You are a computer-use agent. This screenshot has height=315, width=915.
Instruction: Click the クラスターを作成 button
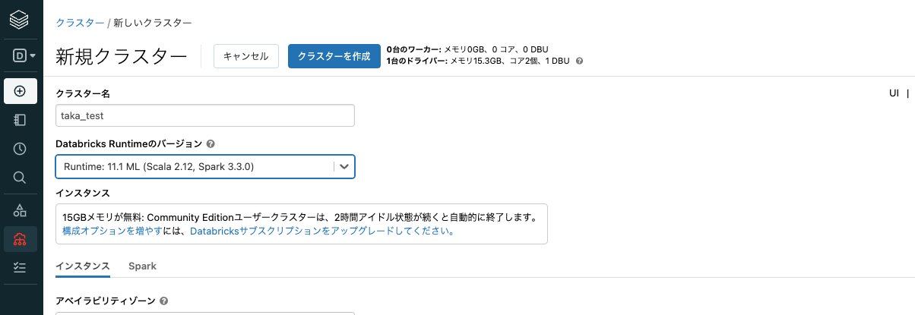click(x=334, y=56)
